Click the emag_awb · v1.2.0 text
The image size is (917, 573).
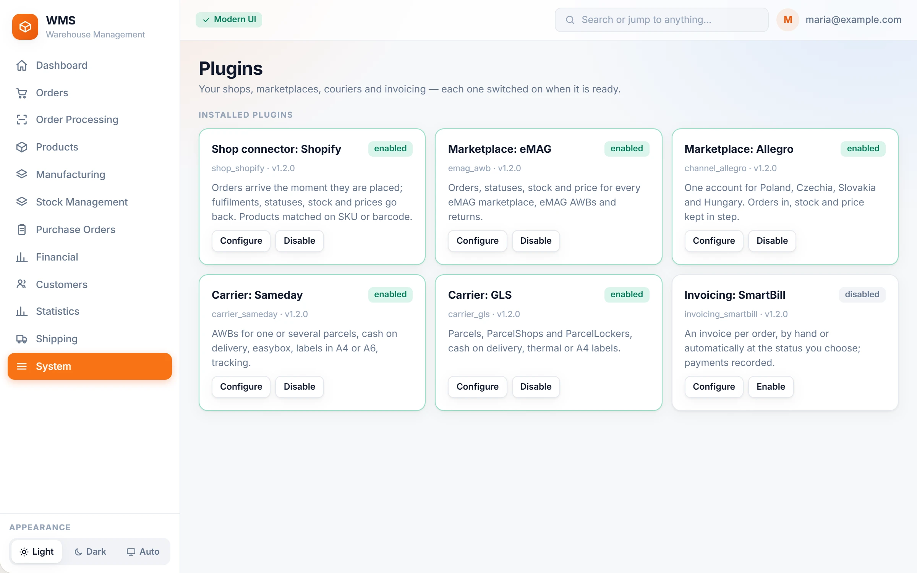pos(484,168)
